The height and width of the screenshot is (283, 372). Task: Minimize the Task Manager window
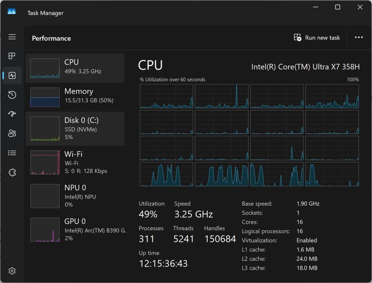pyautogui.click(x=316, y=7)
